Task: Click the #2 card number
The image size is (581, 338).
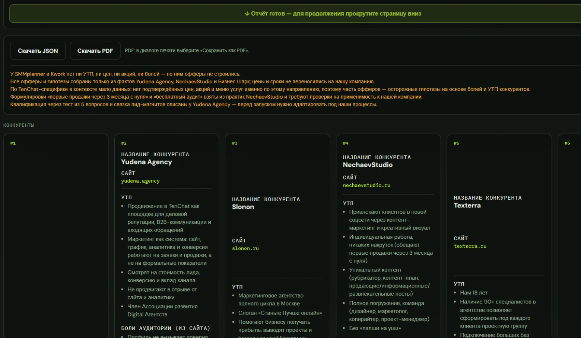Action: pos(124,143)
